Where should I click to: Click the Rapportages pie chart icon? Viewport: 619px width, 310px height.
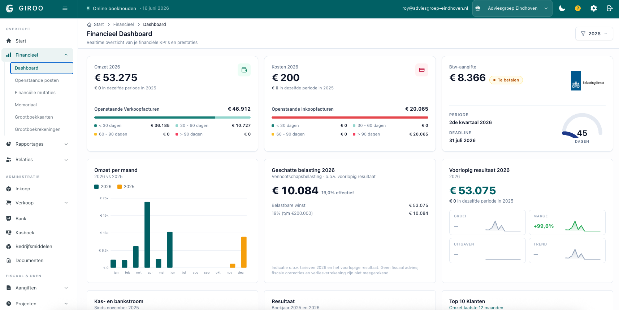[9, 144]
